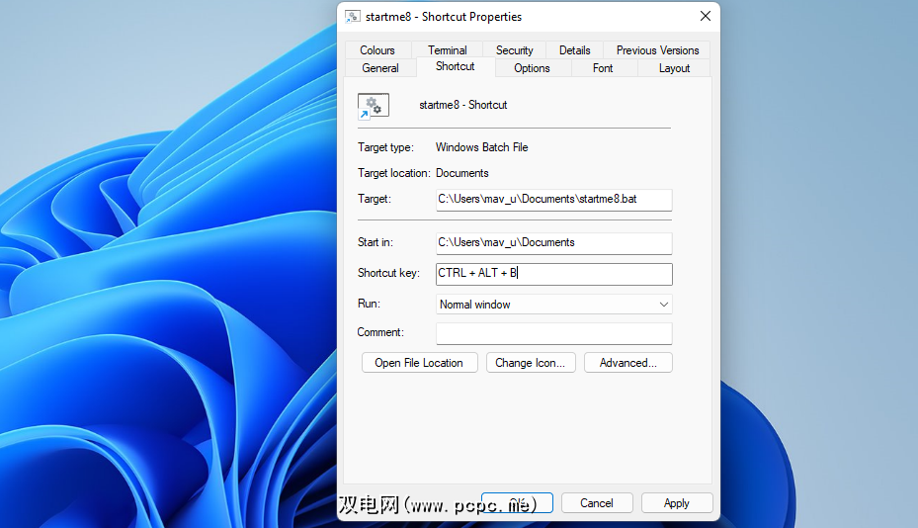Click Open File Location button

[419, 363]
